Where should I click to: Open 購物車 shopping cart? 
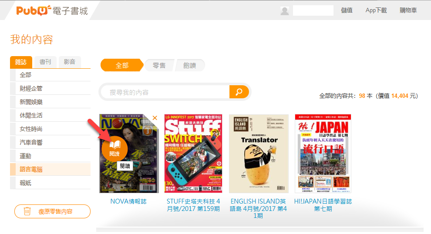[408, 10]
